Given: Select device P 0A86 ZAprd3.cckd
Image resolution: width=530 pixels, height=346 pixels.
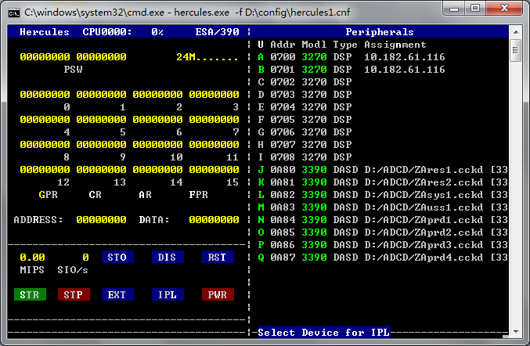Looking at the screenshot, I should tap(383, 245).
